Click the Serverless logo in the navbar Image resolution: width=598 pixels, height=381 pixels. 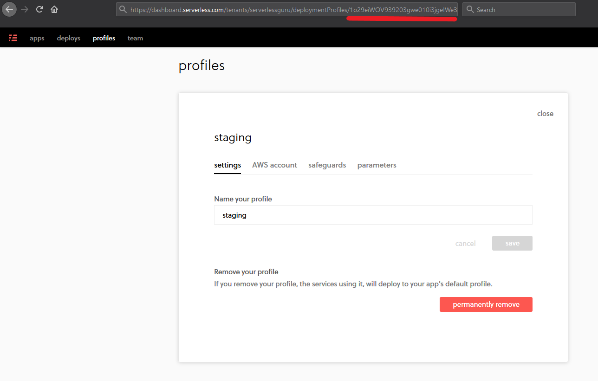(13, 38)
